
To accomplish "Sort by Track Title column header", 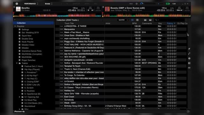I will point(69,23).
